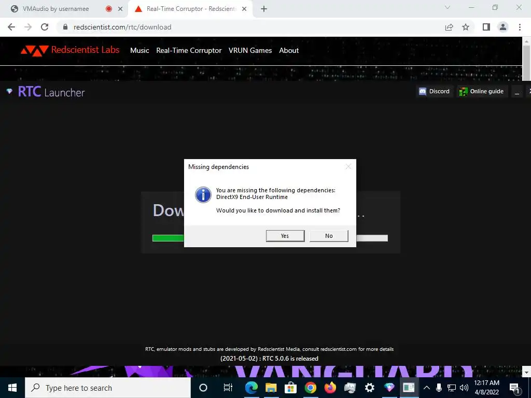
Task: Launch Firefox from the taskbar
Action: coord(330,388)
